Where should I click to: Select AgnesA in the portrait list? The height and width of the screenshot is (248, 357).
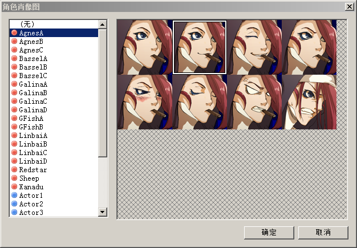54,32
